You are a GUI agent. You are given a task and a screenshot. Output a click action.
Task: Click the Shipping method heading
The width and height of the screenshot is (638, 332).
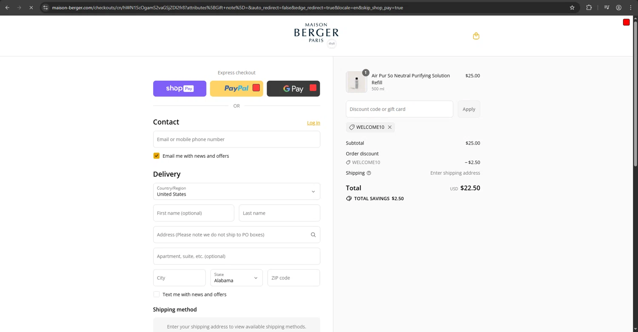175,309
